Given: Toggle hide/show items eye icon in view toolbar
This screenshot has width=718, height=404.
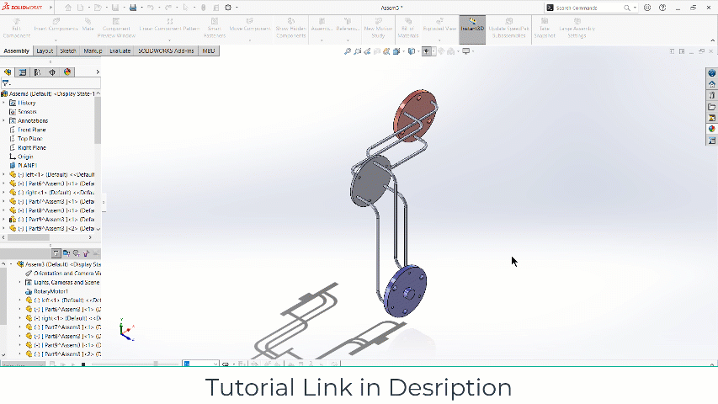Looking at the screenshot, I should 426,51.
